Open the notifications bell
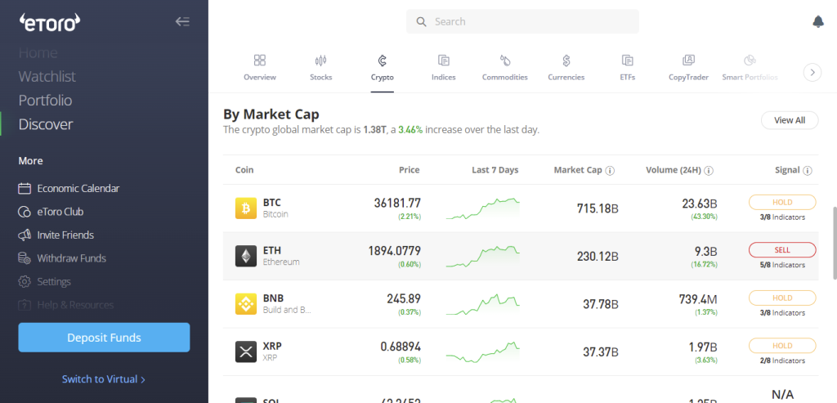 pyautogui.click(x=817, y=21)
